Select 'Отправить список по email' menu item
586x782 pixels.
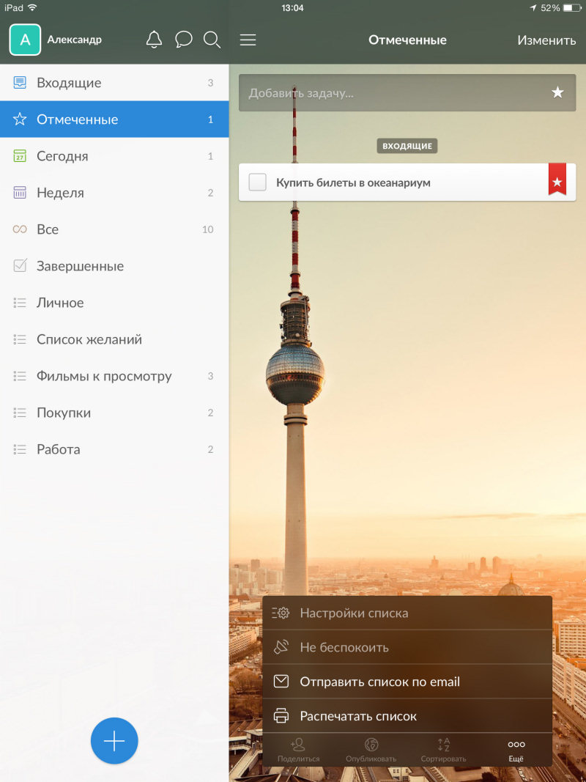point(379,682)
